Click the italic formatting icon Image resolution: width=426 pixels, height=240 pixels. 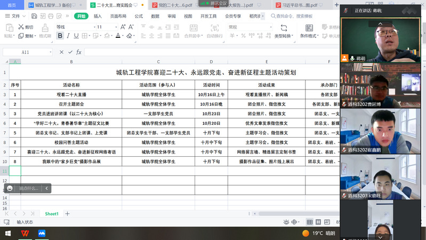pos(69,36)
